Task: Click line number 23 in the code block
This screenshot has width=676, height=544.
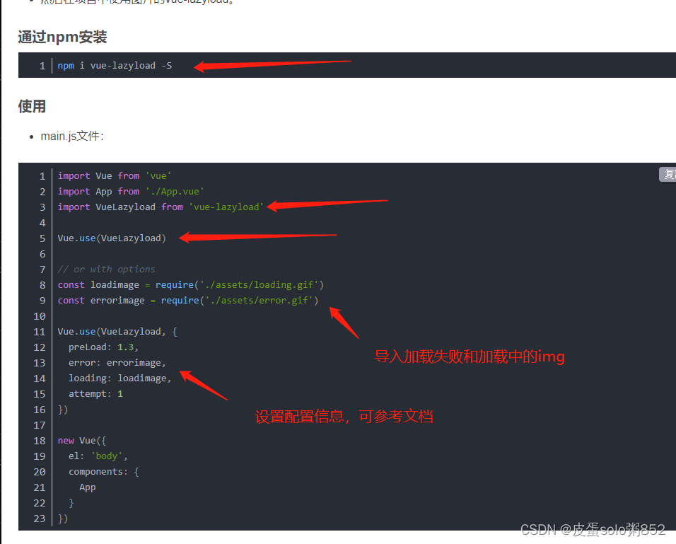Action: (x=39, y=518)
